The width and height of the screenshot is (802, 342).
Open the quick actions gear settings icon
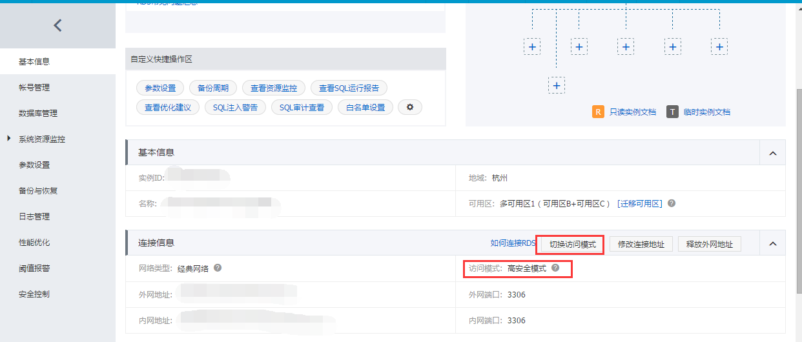pyautogui.click(x=409, y=107)
